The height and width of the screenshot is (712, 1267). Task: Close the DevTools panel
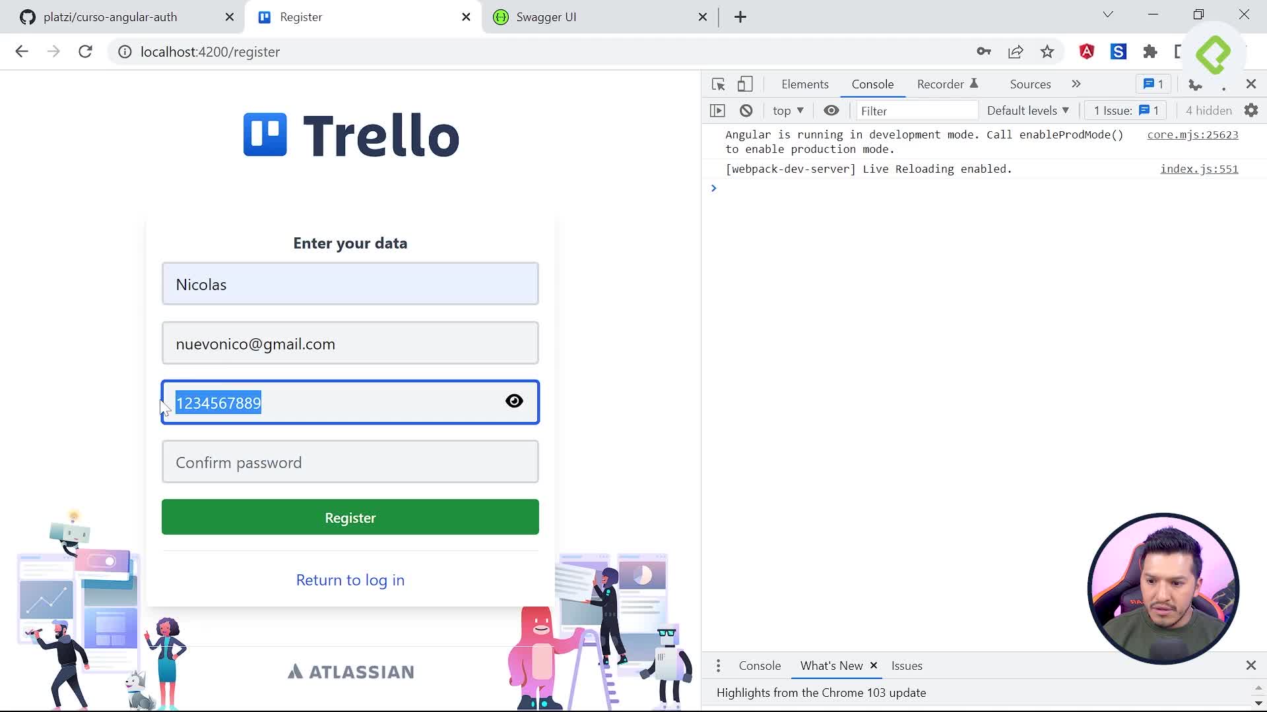coord(1251,84)
